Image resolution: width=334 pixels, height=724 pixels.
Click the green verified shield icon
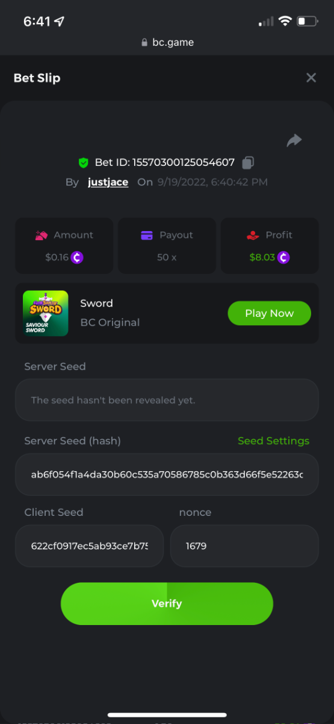(x=84, y=162)
